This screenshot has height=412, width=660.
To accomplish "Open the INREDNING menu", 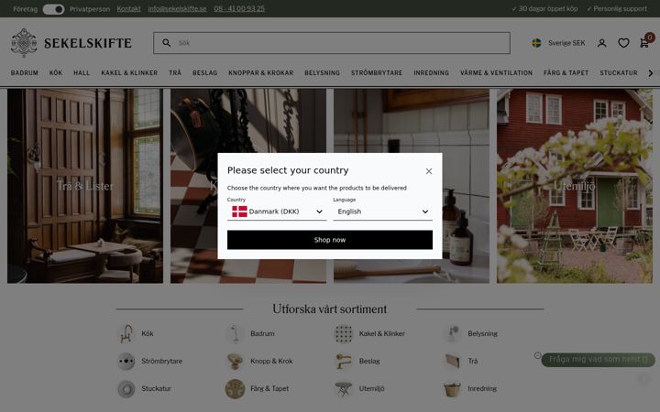I will pos(431,72).
